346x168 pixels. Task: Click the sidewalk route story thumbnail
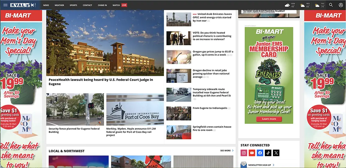(179, 95)
